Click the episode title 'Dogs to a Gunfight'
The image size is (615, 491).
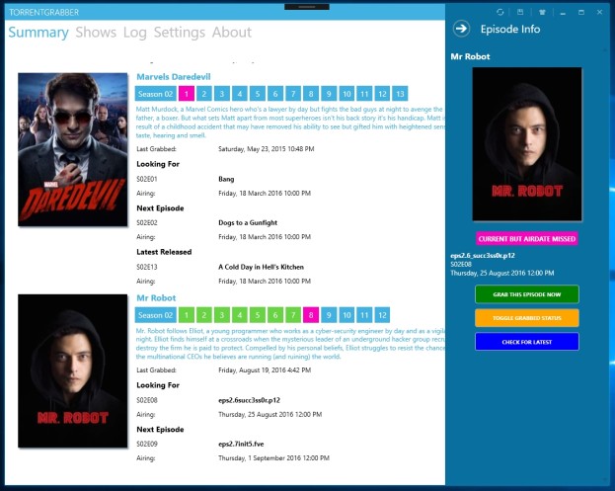[x=248, y=222]
